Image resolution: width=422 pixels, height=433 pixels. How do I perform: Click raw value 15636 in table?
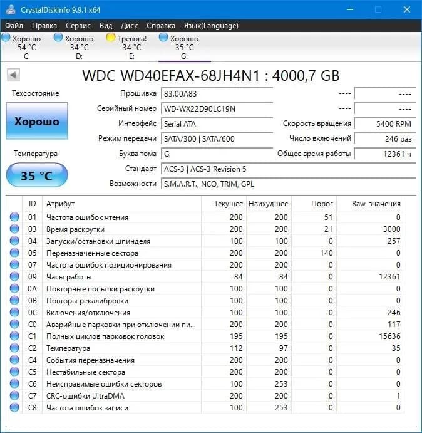(389, 336)
